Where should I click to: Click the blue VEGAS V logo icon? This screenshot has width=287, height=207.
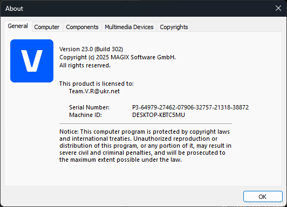[32, 61]
